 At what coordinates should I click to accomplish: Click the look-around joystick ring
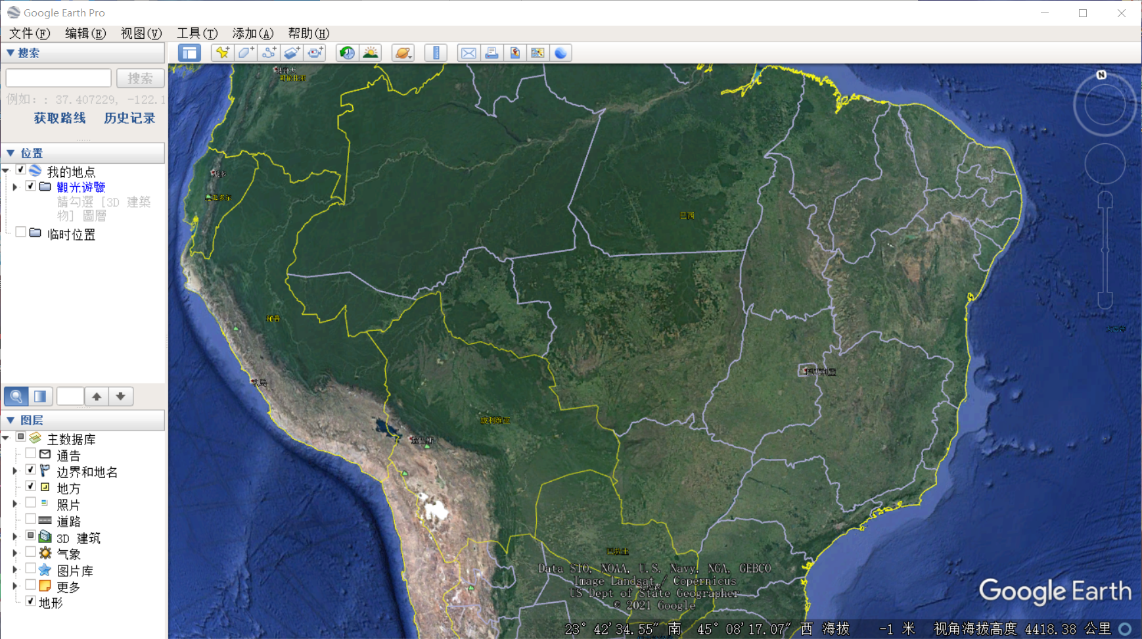pyautogui.click(x=1105, y=105)
